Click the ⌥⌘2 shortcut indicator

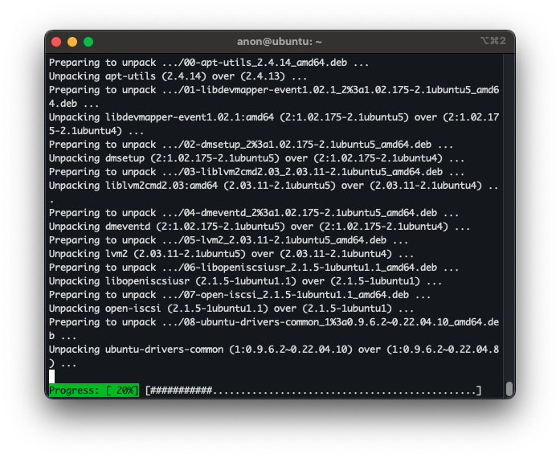pyautogui.click(x=493, y=42)
